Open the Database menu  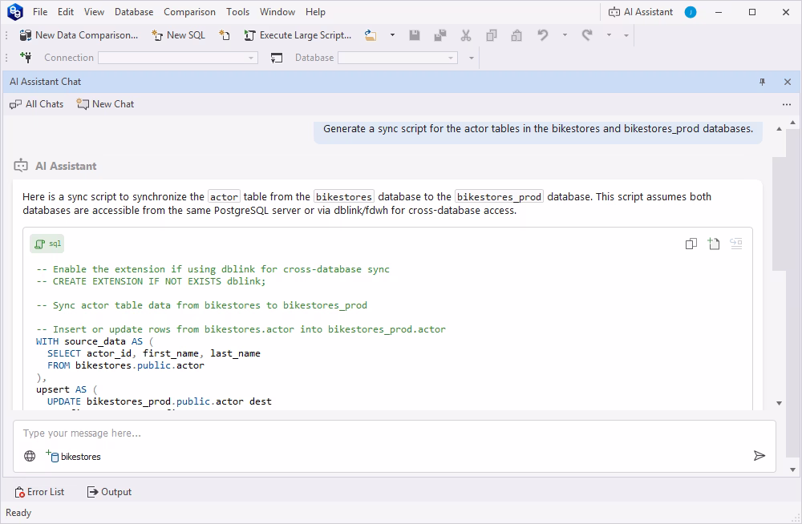point(134,12)
